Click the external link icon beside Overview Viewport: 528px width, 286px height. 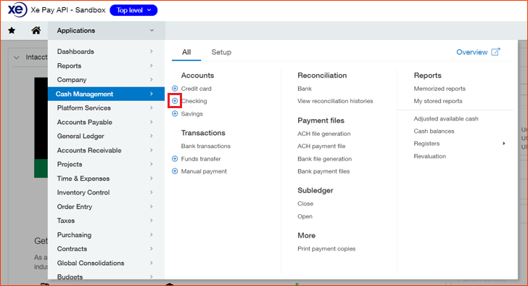coord(495,52)
